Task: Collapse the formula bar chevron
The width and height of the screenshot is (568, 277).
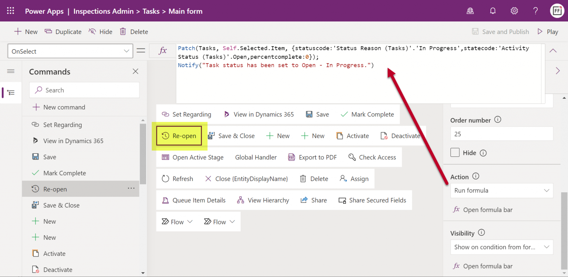Action: coord(553,51)
